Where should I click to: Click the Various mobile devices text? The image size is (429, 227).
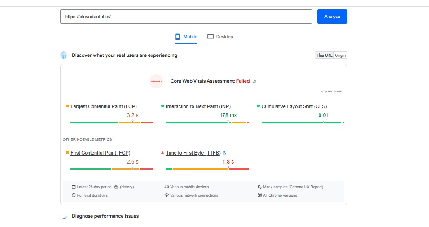(x=189, y=187)
